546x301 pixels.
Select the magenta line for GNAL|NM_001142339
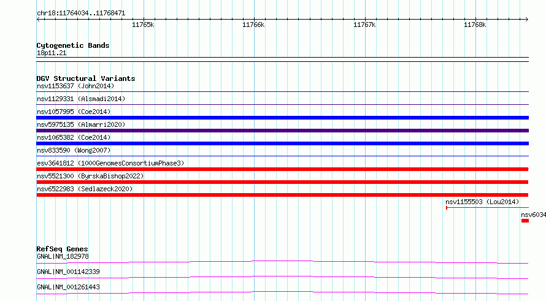click(x=282, y=277)
